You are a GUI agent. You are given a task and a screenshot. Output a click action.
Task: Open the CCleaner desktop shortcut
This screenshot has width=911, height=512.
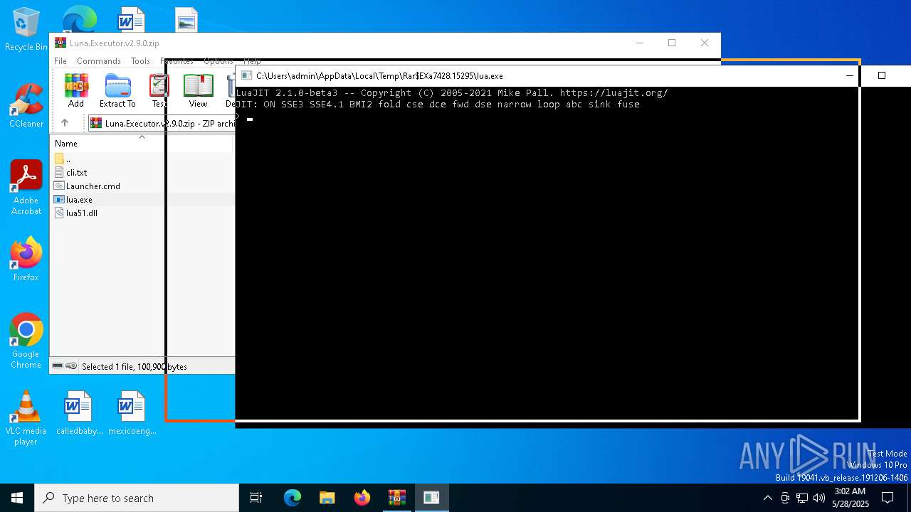click(26, 105)
